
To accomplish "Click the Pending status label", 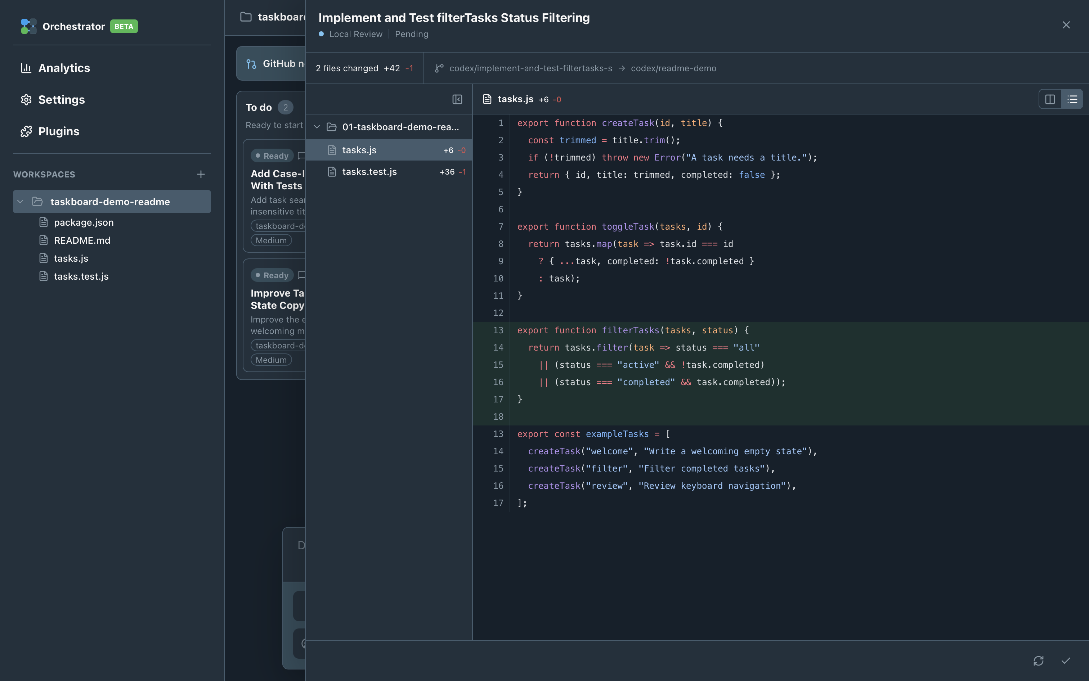I will pyautogui.click(x=411, y=34).
